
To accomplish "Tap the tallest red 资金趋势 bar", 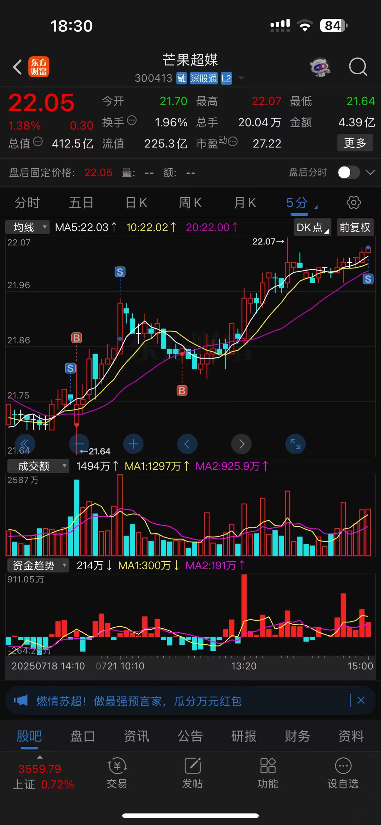I will (x=244, y=605).
